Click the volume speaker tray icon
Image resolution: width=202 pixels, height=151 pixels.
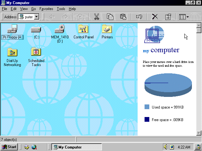(166, 147)
